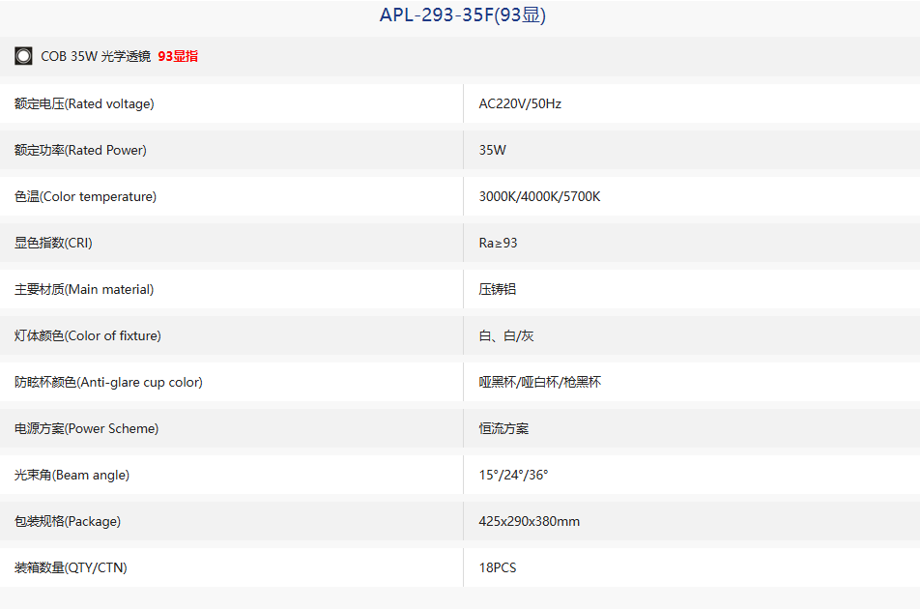This screenshot has width=920, height=609.
Task: Select the Power Scheme value 恒流方案
Action: tap(503, 428)
